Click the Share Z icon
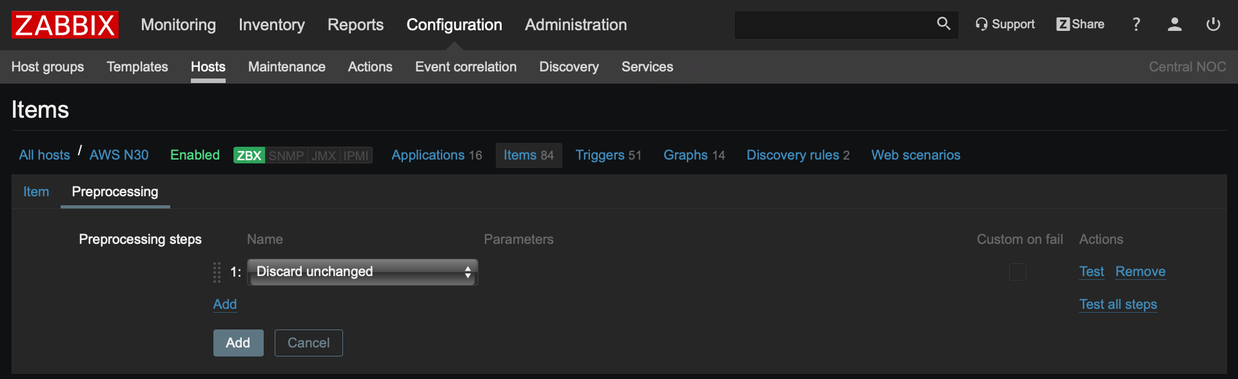 (1063, 24)
